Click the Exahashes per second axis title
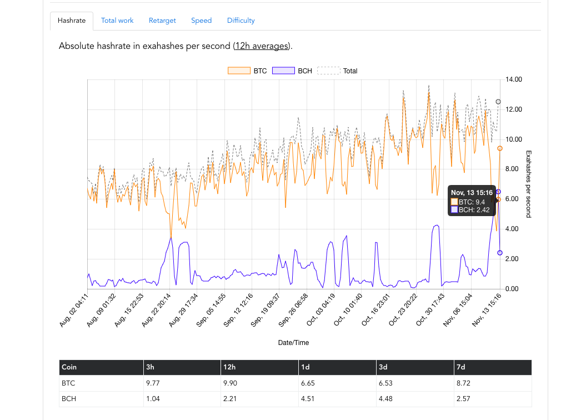The image size is (586, 420). pyautogui.click(x=528, y=184)
